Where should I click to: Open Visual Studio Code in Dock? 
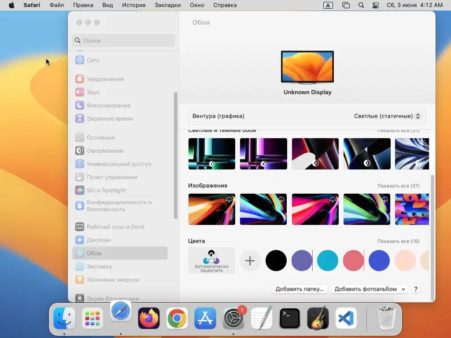tap(346, 318)
